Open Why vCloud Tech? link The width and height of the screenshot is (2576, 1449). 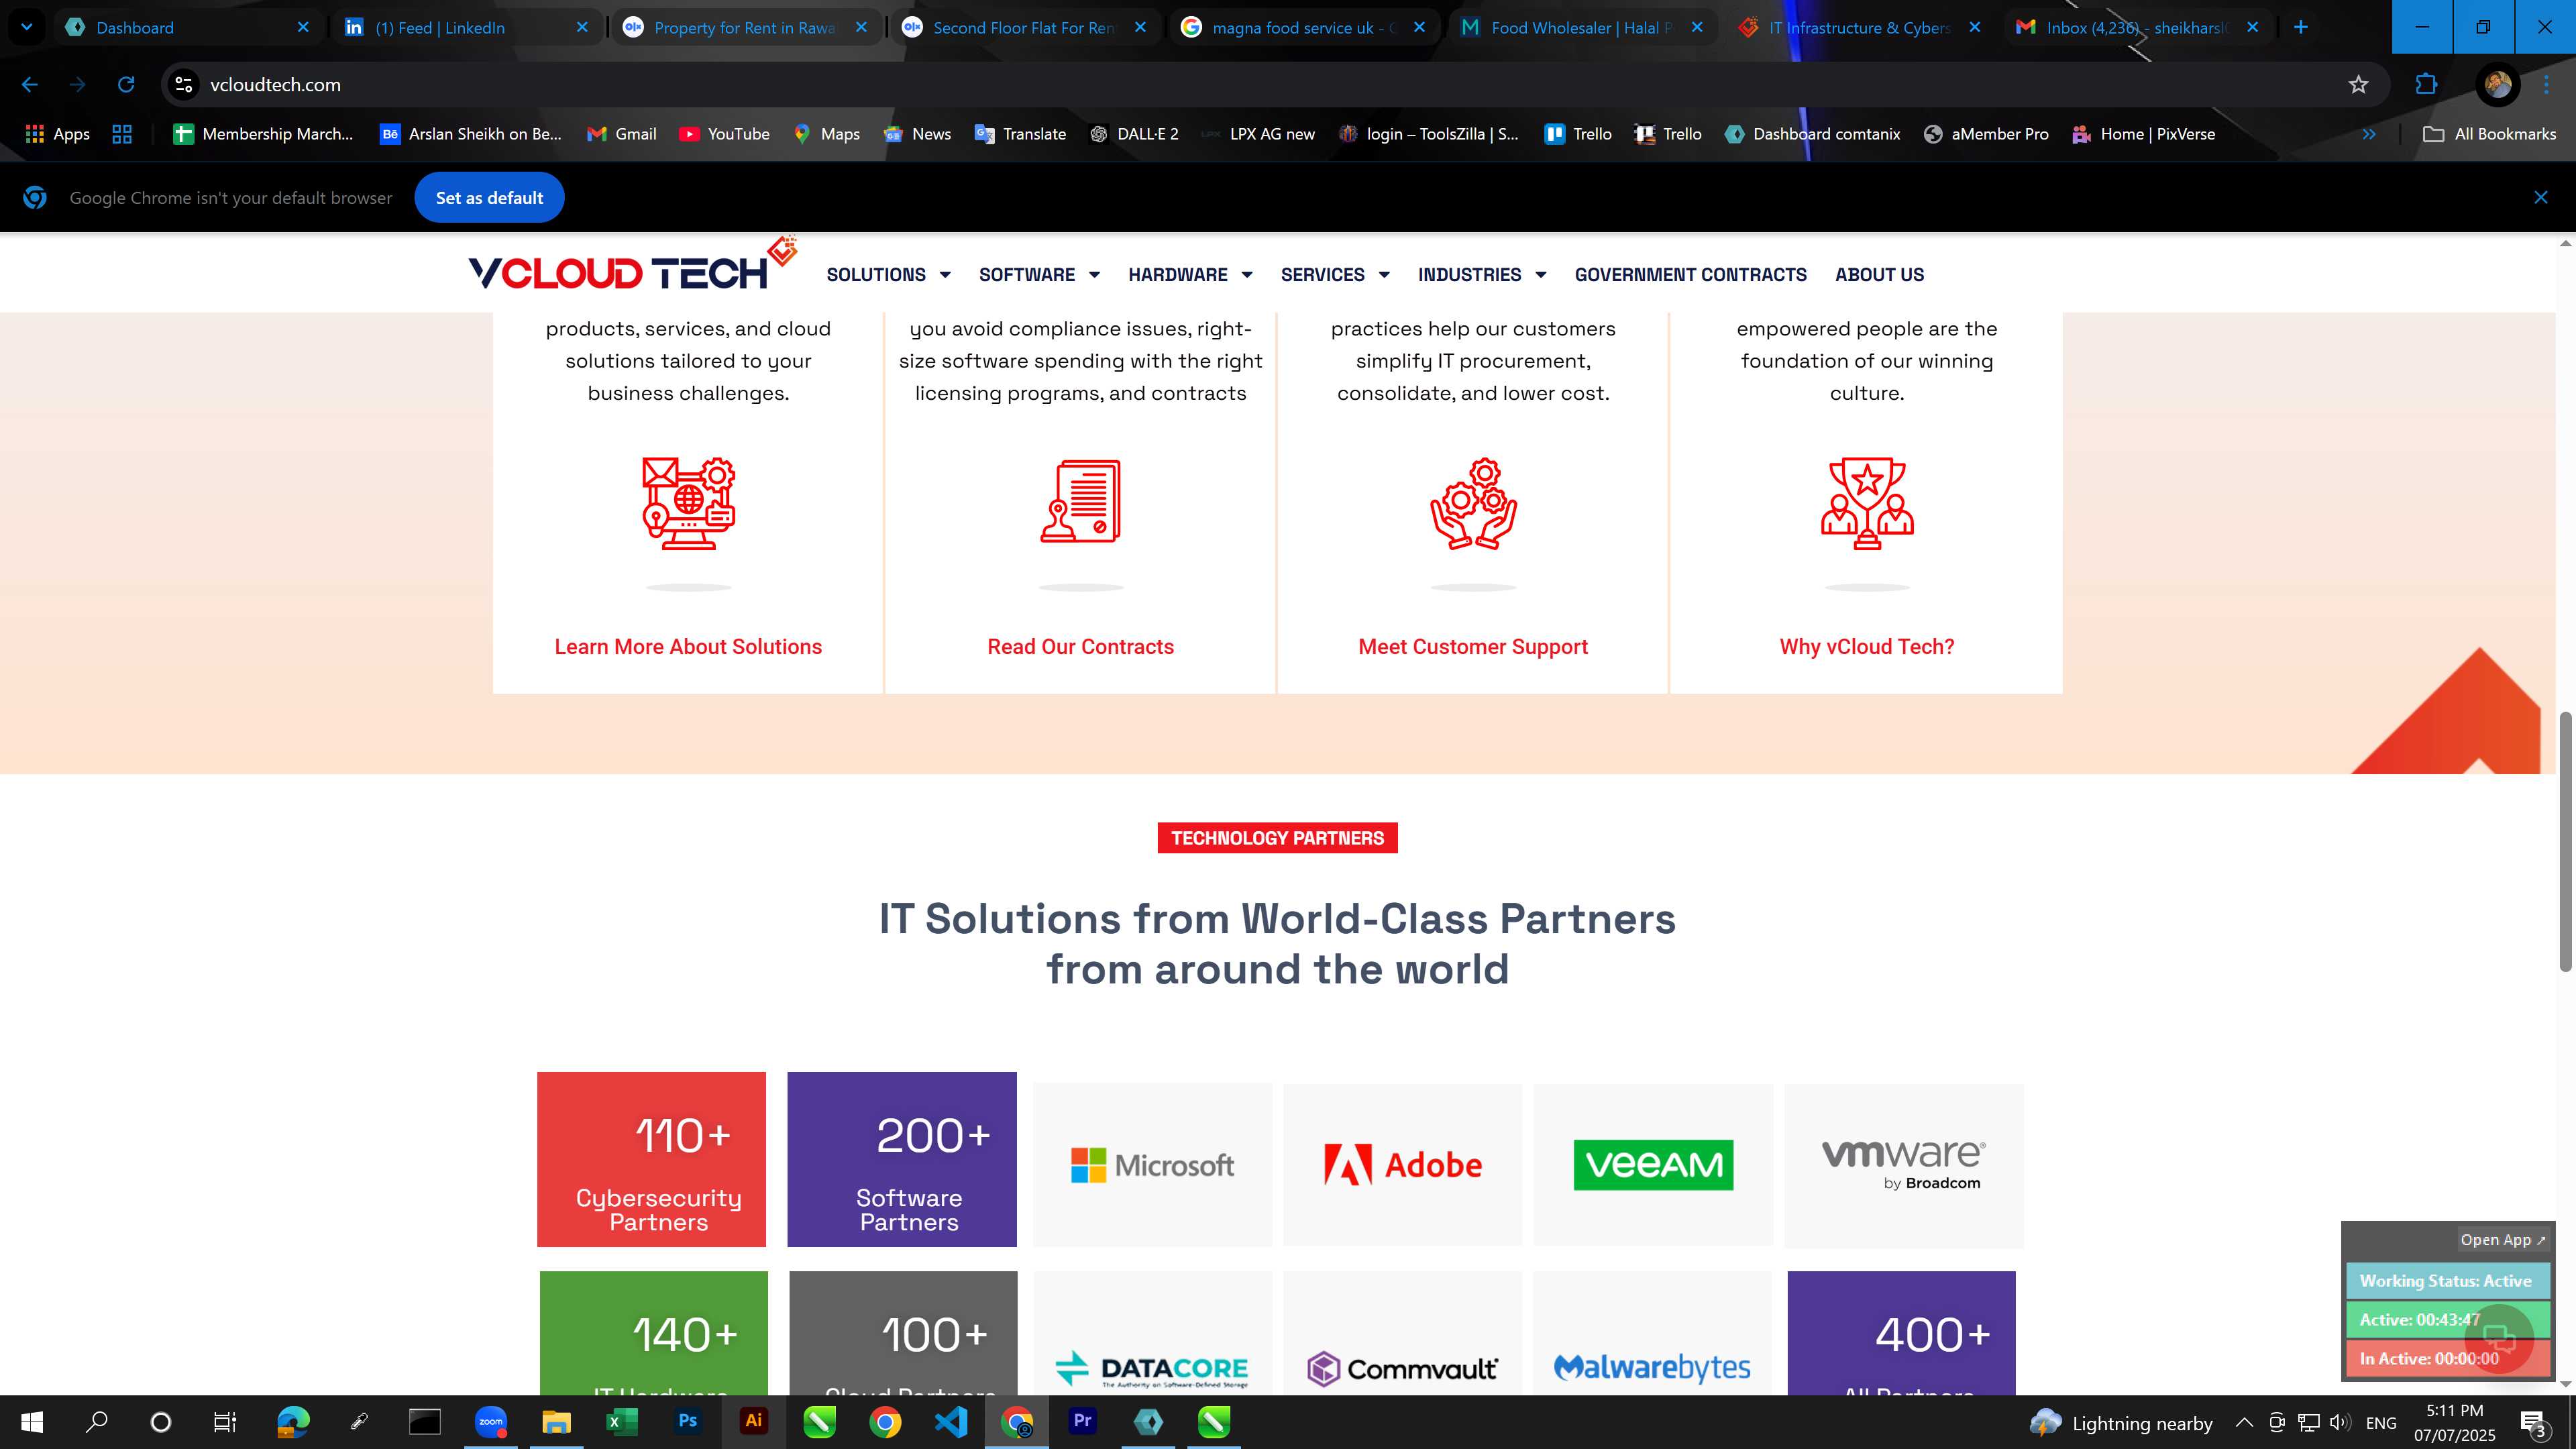click(1866, 647)
